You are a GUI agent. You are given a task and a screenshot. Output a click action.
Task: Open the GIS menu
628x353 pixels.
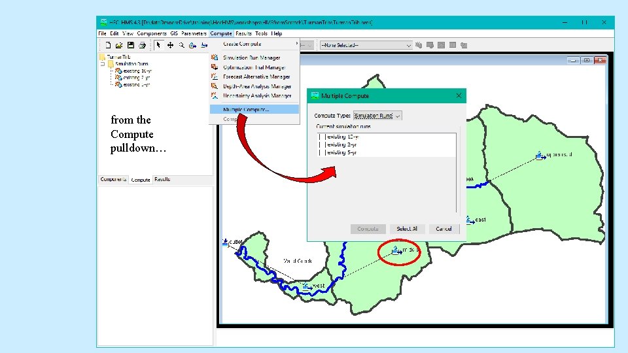coord(174,33)
